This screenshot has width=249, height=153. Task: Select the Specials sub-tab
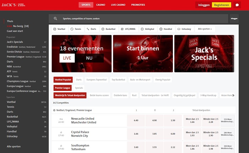(x=79, y=88)
